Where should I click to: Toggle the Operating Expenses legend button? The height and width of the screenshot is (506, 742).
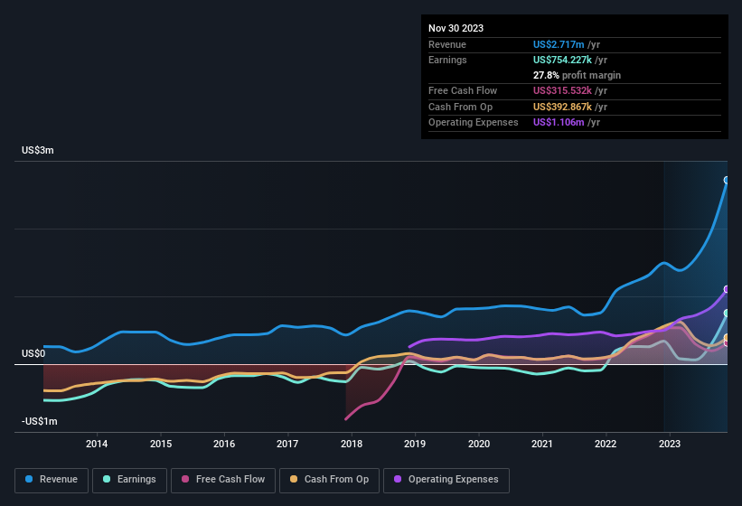click(x=446, y=480)
